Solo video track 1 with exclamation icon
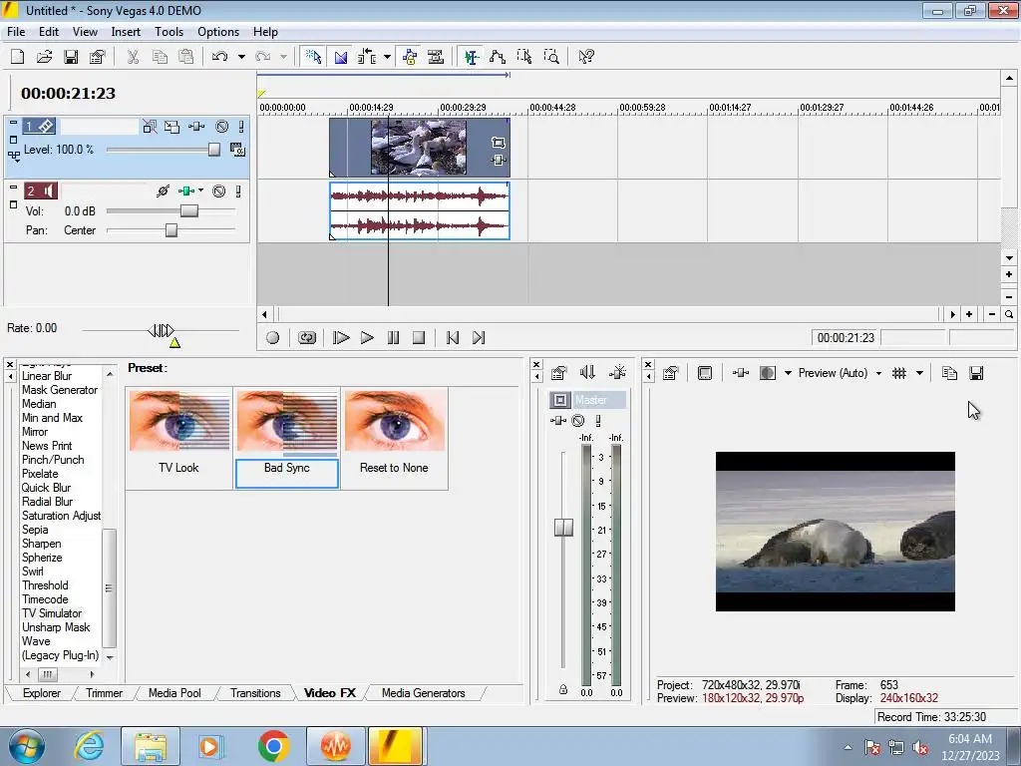 241,127
